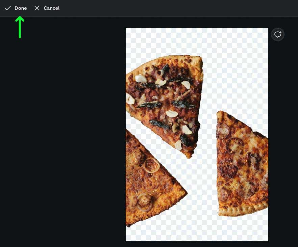Click the checkmark icon beside Done

(7, 8)
